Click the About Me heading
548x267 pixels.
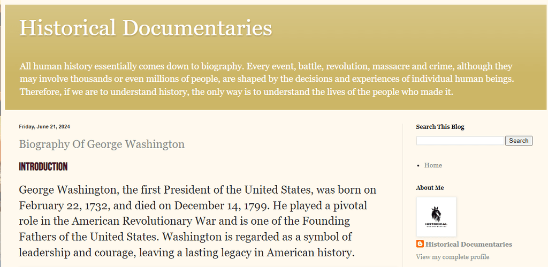pos(430,188)
